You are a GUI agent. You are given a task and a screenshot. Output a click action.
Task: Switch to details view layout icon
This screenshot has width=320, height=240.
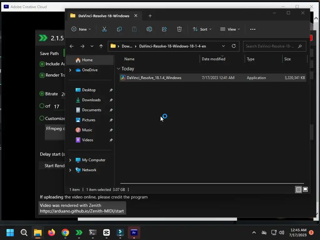click(x=298, y=190)
